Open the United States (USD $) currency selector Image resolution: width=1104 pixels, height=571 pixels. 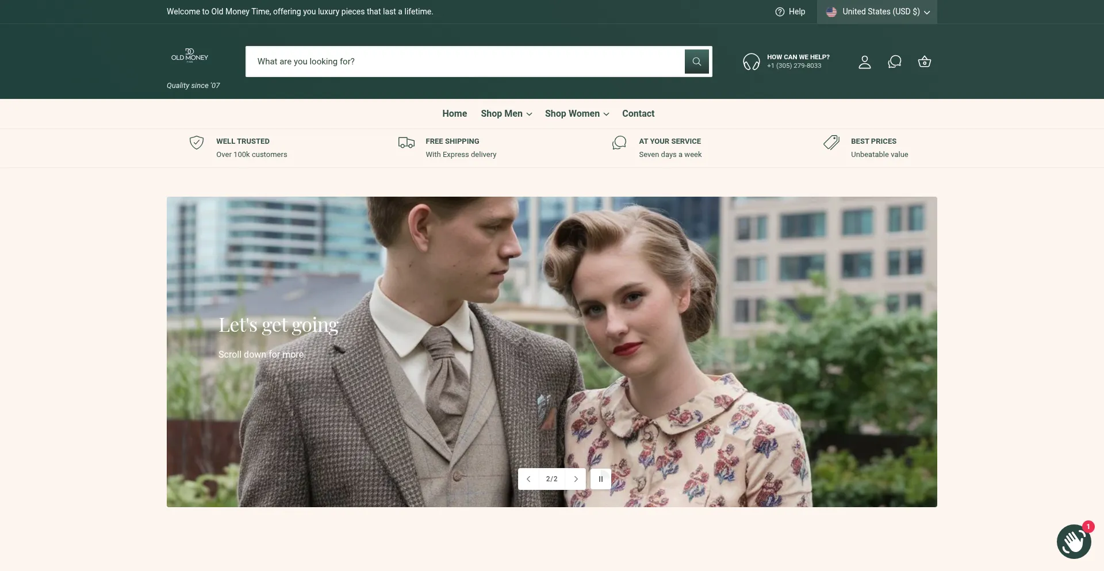[x=876, y=12]
